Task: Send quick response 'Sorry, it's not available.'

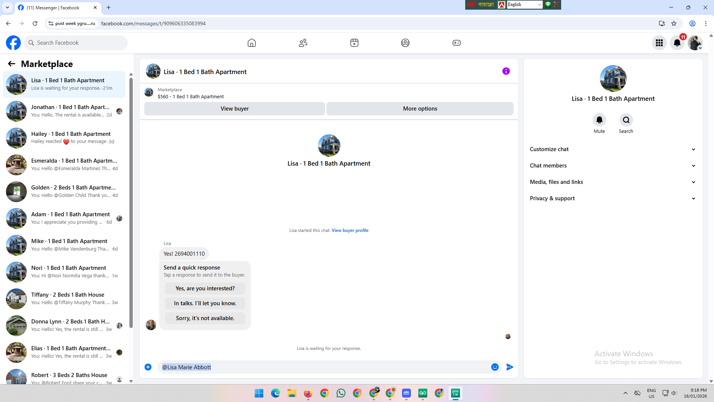Action: pos(205,318)
